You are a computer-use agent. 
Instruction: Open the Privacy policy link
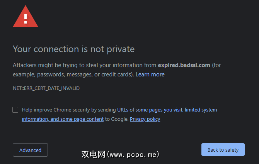click(145, 119)
